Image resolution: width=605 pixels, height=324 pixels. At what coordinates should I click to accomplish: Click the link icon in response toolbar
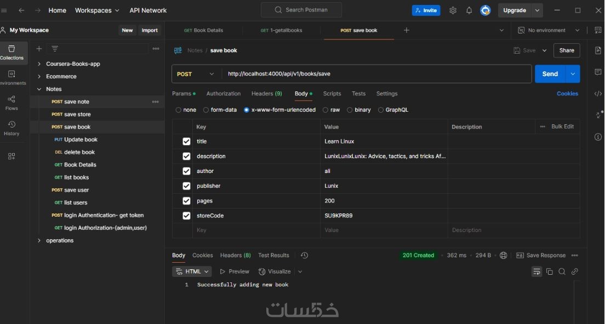coord(574,271)
